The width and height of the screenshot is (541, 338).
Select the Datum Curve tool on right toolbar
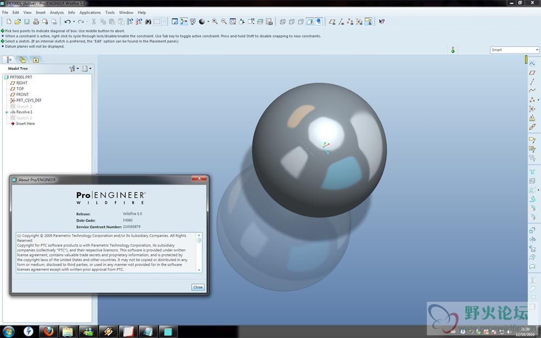click(532, 91)
